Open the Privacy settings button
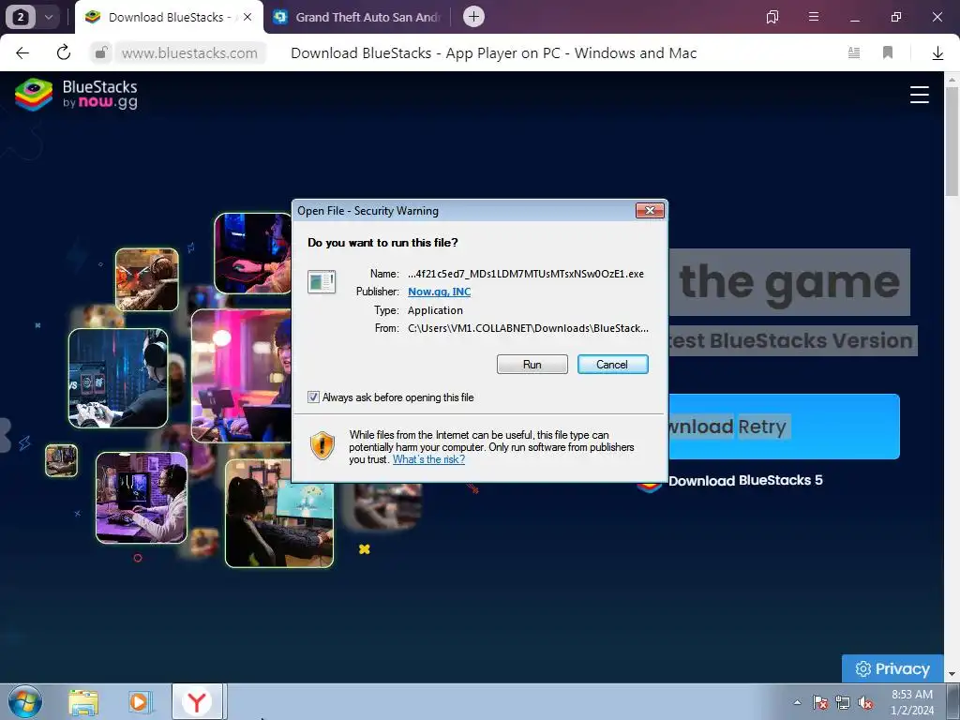This screenshot has height=720, width=960. (892, 668)
